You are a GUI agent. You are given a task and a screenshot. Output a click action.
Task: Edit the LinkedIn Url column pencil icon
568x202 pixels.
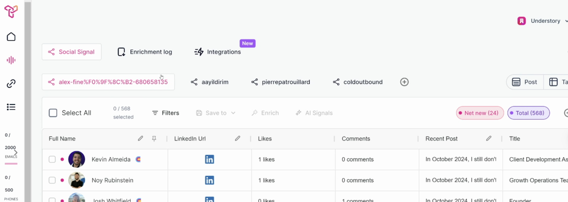pyautogui.click(x=237, y=139)
